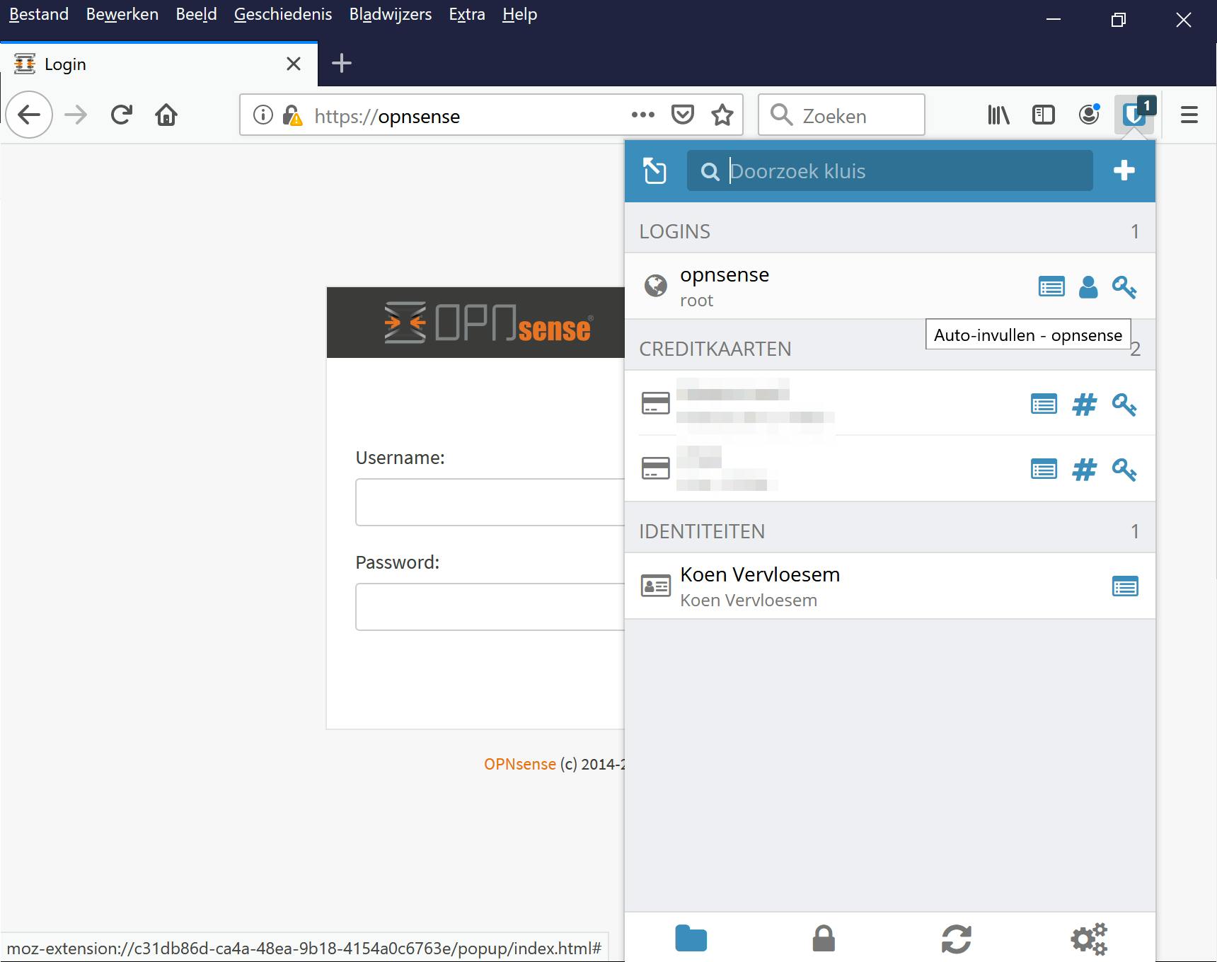
Task: Select the Login browser tab
Action: tap(159, 64)
